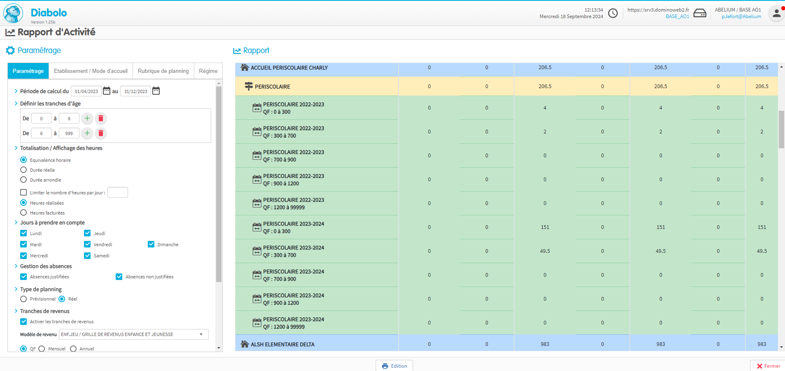Enable Limiter le nombre d'heures par jour
The width and height of the screenshot is (785, 371).
(x=23, y=193)
